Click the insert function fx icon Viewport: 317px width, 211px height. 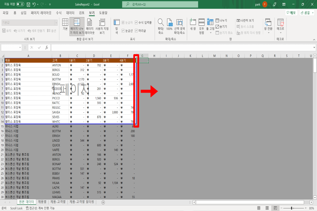coord(46,48)
